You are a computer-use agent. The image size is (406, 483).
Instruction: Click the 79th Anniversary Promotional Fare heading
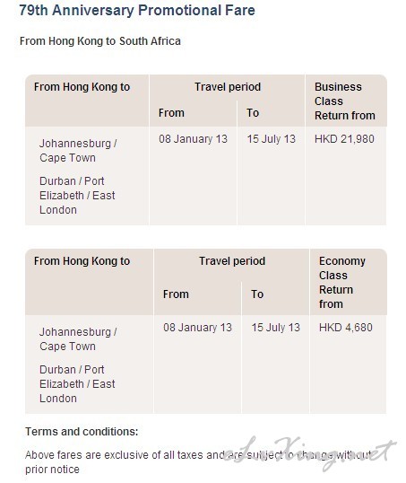point(137,10)
